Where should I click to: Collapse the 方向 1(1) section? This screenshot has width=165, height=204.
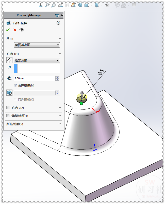[60, 54]
